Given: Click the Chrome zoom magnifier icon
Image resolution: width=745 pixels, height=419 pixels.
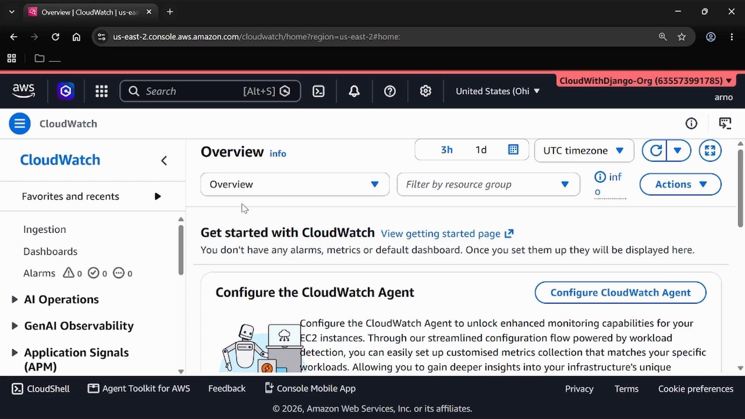Looking at the screenshot, I should coord(663,37).
